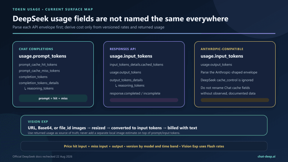The width and height of the screenshot is (288, 162).
Task: Click 'response.completed / incomplete' line
Action: coord(135,93)
